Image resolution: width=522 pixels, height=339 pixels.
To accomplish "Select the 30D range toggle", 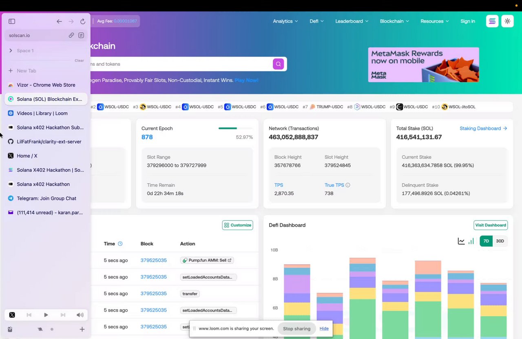I will [500, 241].
